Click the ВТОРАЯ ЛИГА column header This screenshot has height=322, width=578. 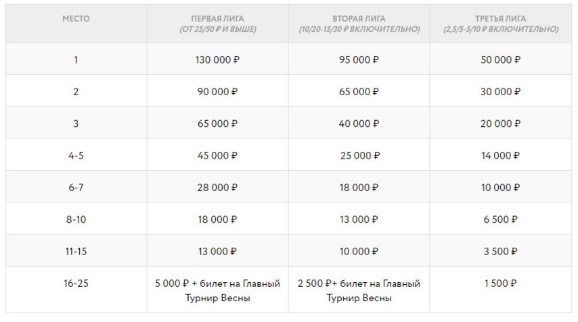tap(359, 24)
